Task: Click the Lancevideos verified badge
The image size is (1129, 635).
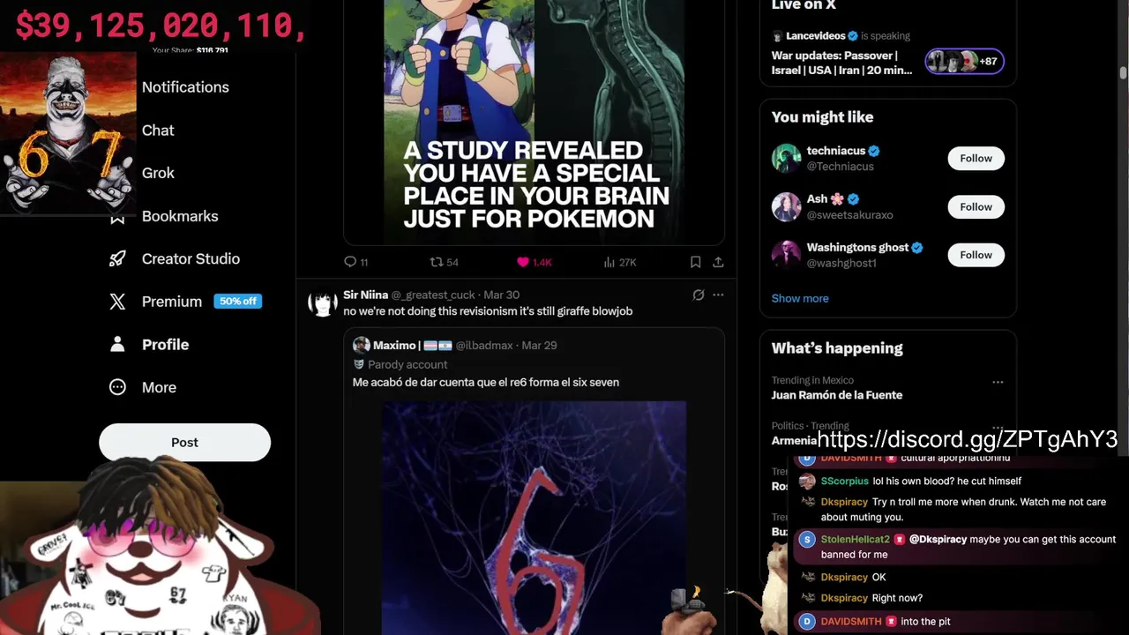Action: click(853, 36)
